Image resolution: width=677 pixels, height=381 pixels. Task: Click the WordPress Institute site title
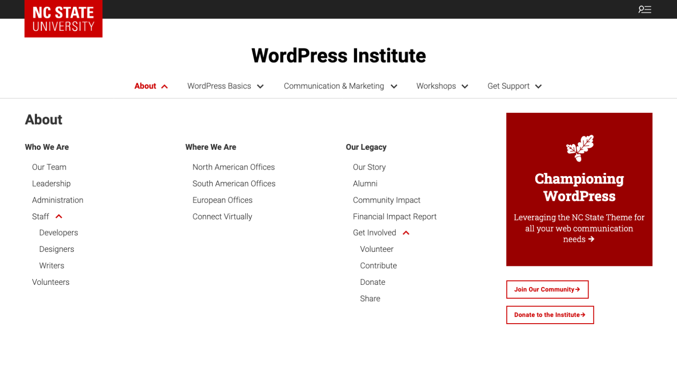tap(338, 56)
